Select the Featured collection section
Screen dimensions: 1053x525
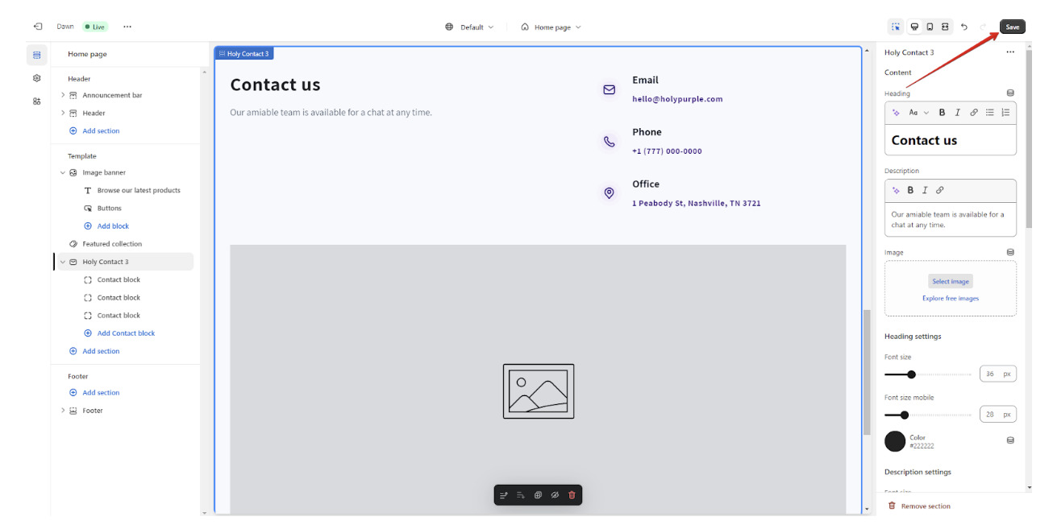(x=106, y=243)
